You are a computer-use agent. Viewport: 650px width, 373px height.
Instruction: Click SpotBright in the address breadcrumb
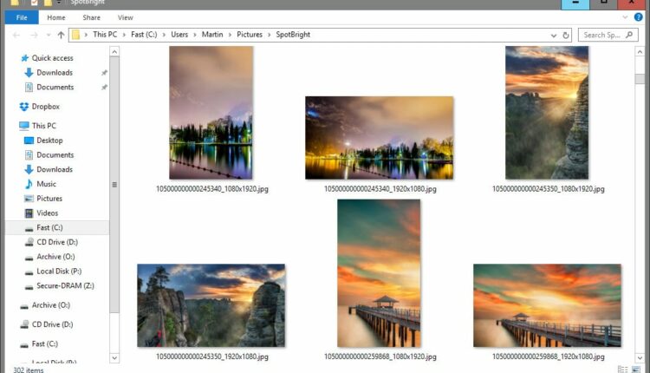point(293,35)
